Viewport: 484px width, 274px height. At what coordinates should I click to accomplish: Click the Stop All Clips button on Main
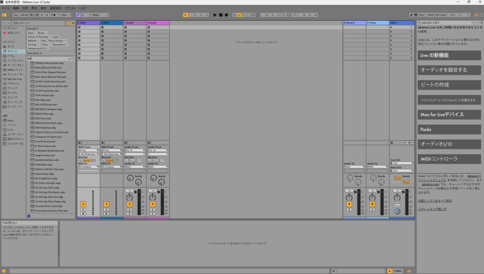(x=391, y=143)
